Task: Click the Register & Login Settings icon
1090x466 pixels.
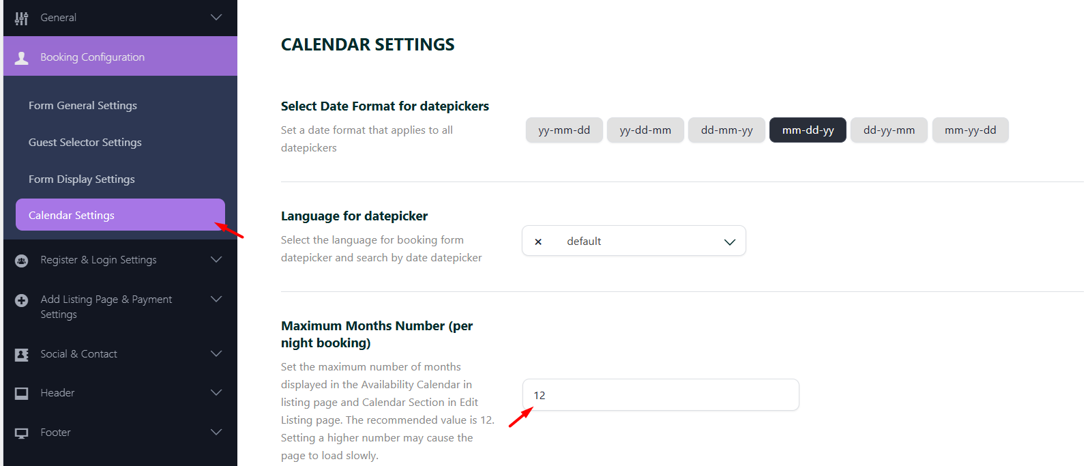Action: (x=22, y=261)
